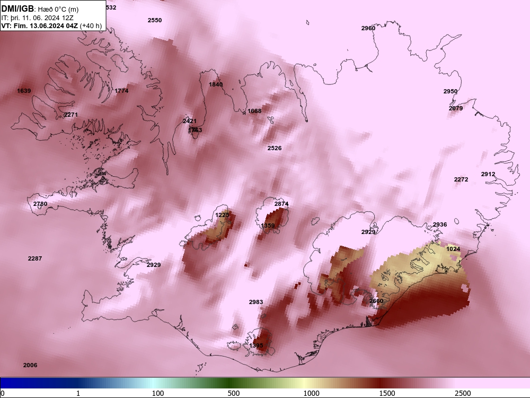Image resolution: width=530 pixels, height=398 pixels.
Task: Select the map label 2421
Action: [x=190, y=121]
